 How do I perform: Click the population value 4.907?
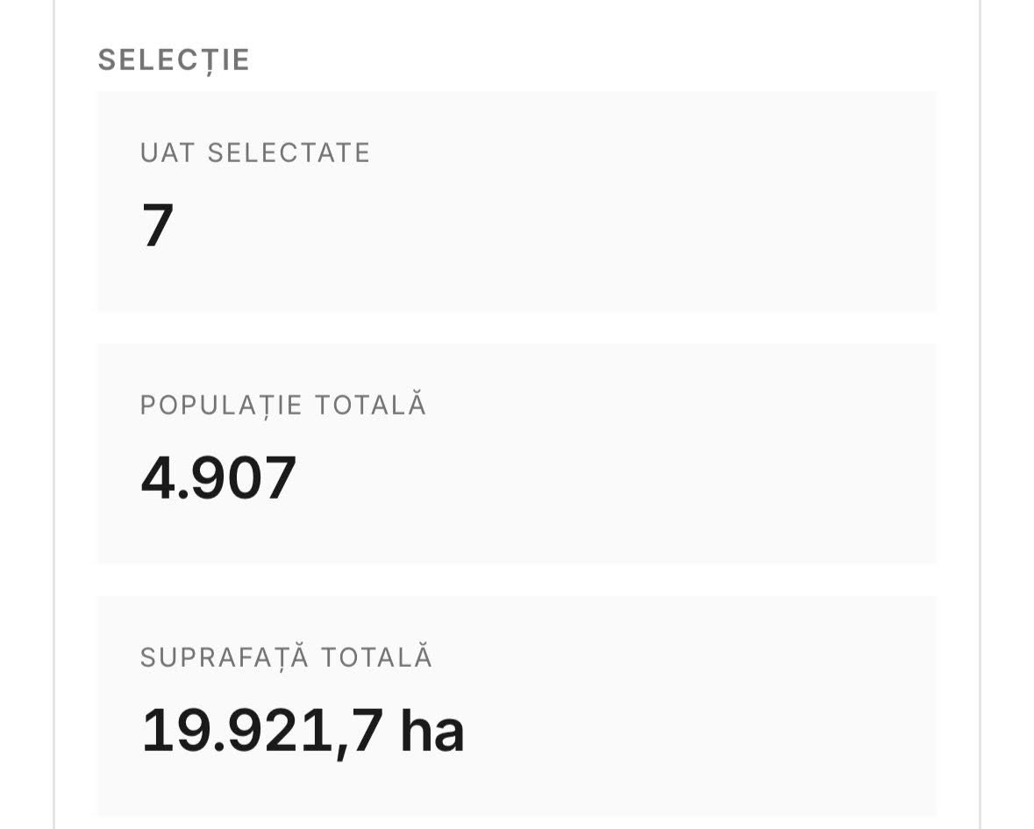point(218,478)
